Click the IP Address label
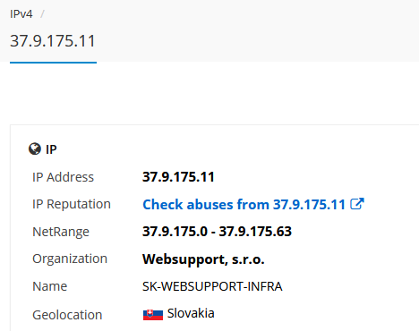This screenshot has height=331, width=419. coord(63,177)
